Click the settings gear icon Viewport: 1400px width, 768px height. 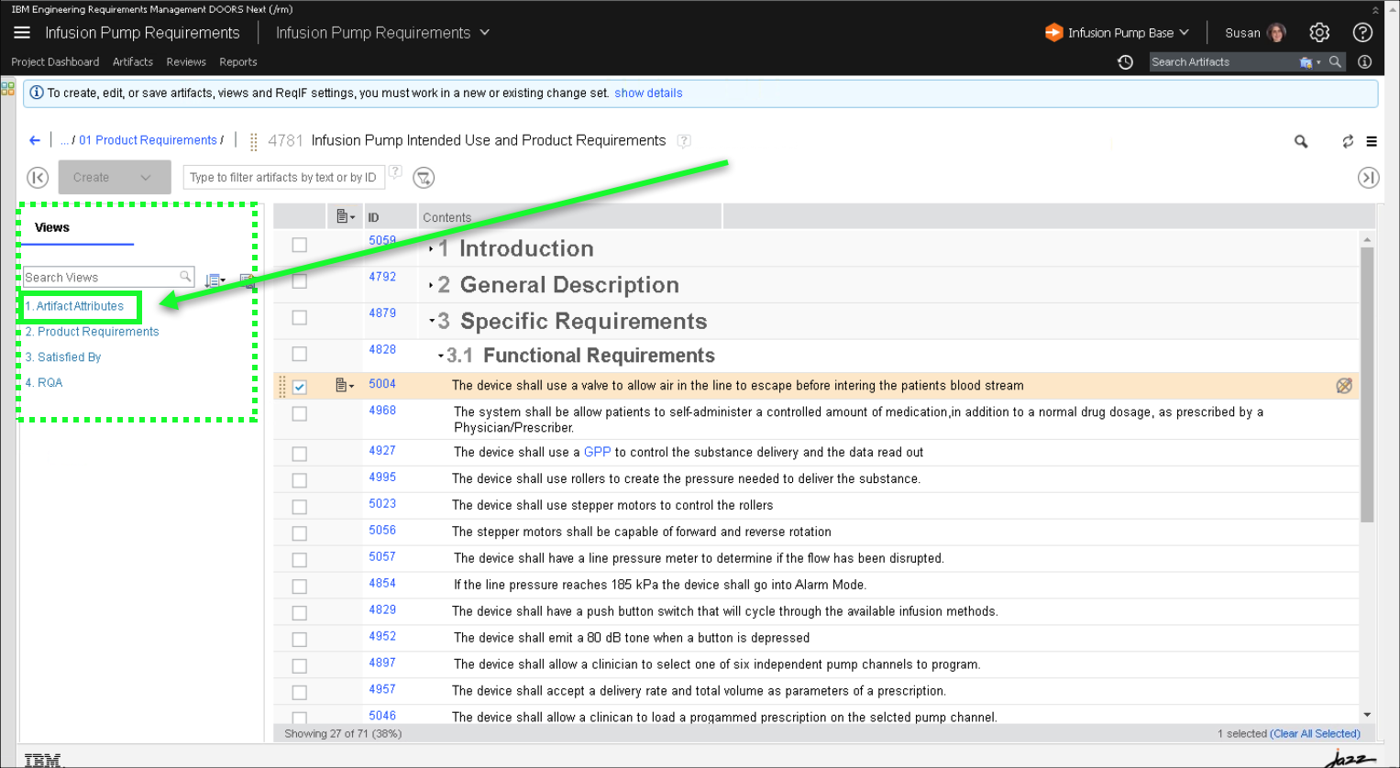(x=1318, y=33)
